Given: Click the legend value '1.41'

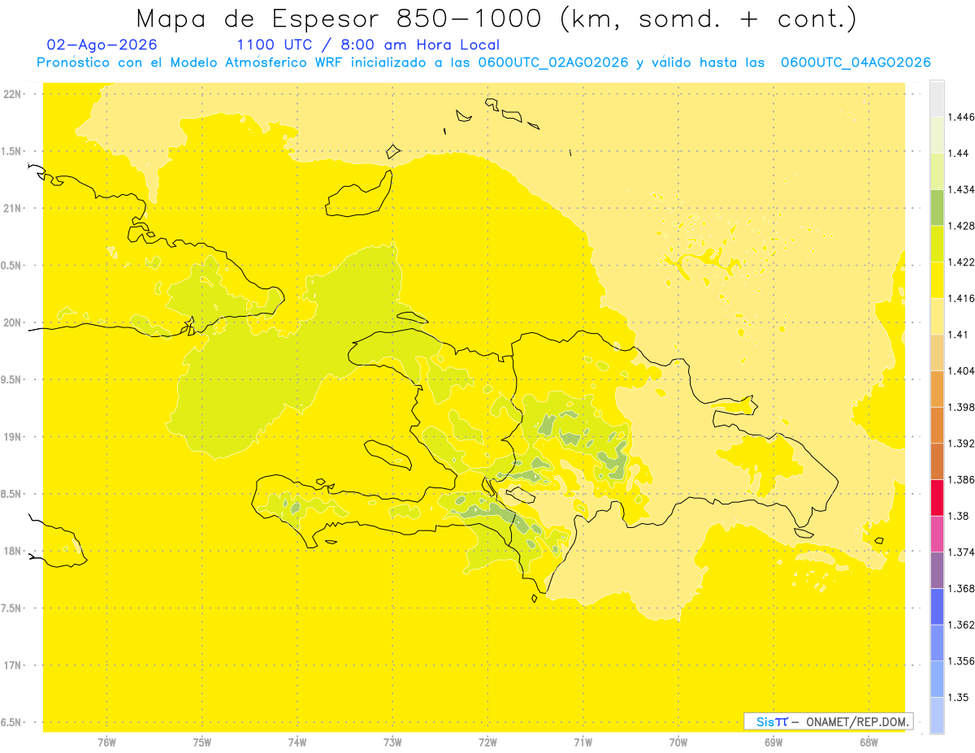Looking at the screenshot, I should click(x=958, y=335).
